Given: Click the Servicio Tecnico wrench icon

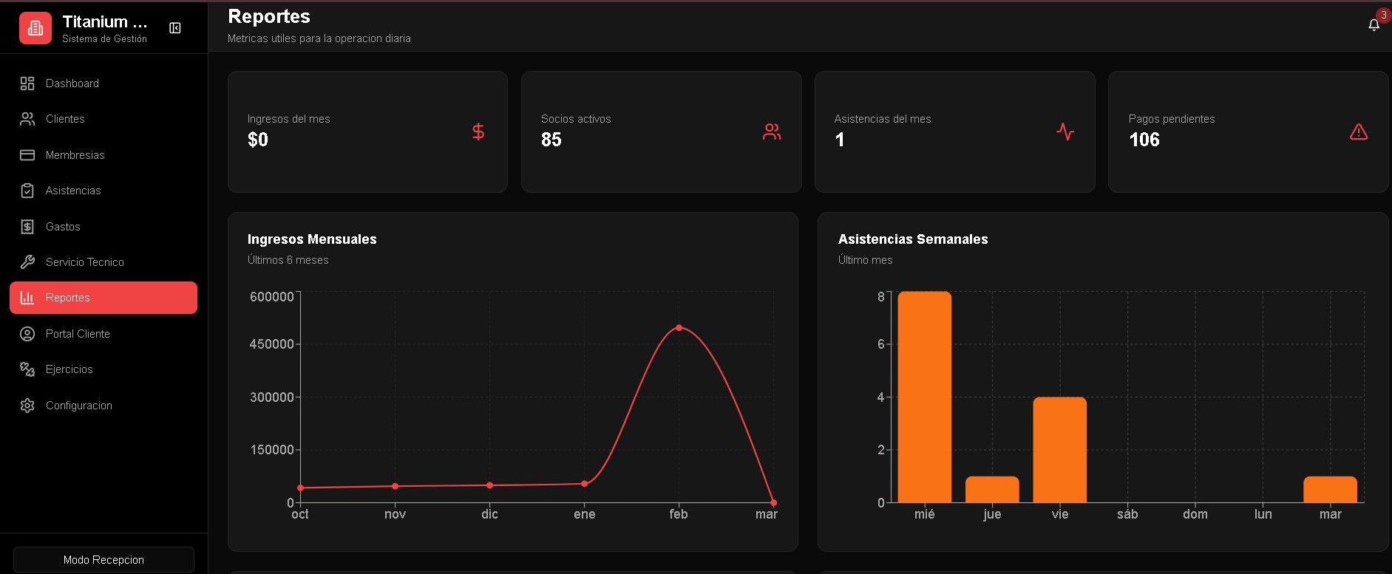Looking at the screenshot, I should pyautogui.click(x=27, y=262).
